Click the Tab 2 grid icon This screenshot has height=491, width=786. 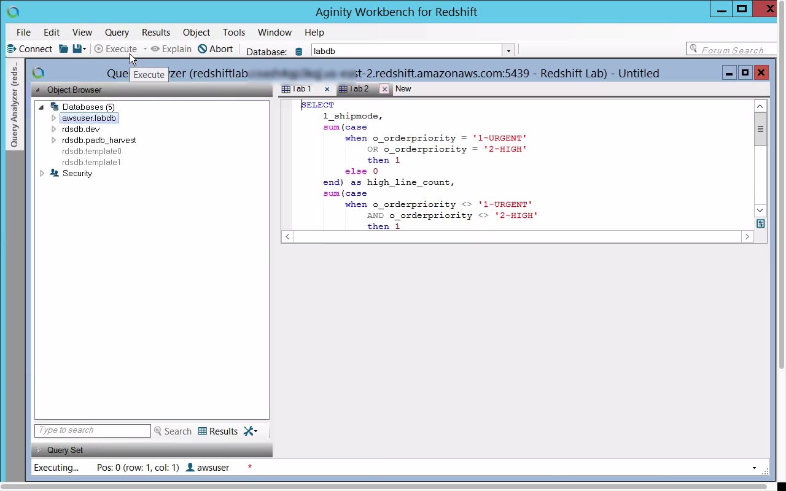343,89
